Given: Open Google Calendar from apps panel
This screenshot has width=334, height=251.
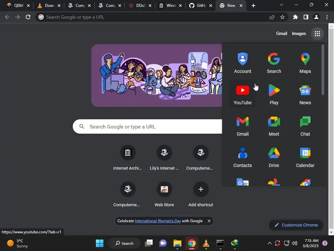Looking at the screenshot, I should (305, 157).
